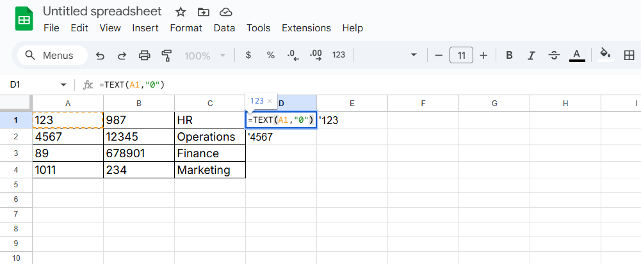Viewport: 641px width, 264px height.
Task: Toggle italic formatting
Action: click(531, 56)
